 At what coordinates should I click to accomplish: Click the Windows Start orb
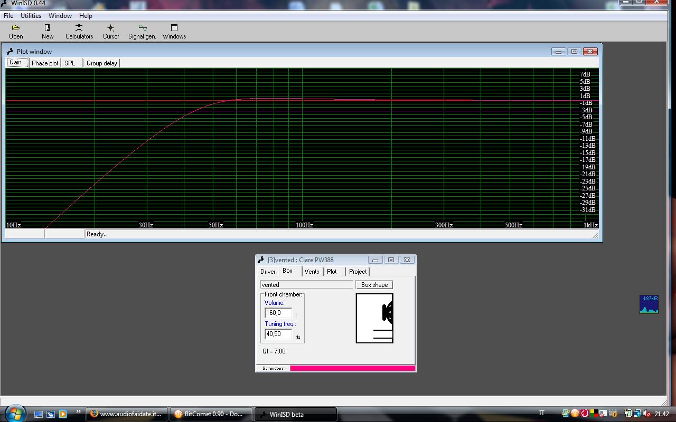click(x=14, y=414)
